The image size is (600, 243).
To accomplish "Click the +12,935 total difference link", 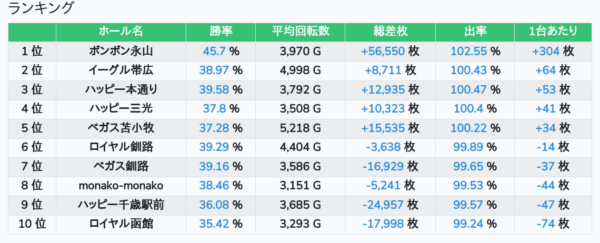I will point(383,89).
